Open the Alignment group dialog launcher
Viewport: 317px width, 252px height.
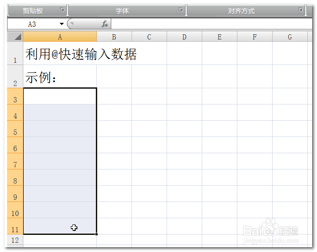coord(301,10)
